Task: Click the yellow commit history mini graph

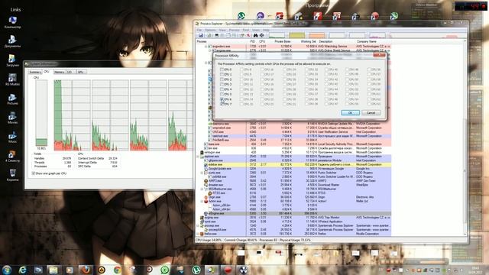Action: point(297,36)
